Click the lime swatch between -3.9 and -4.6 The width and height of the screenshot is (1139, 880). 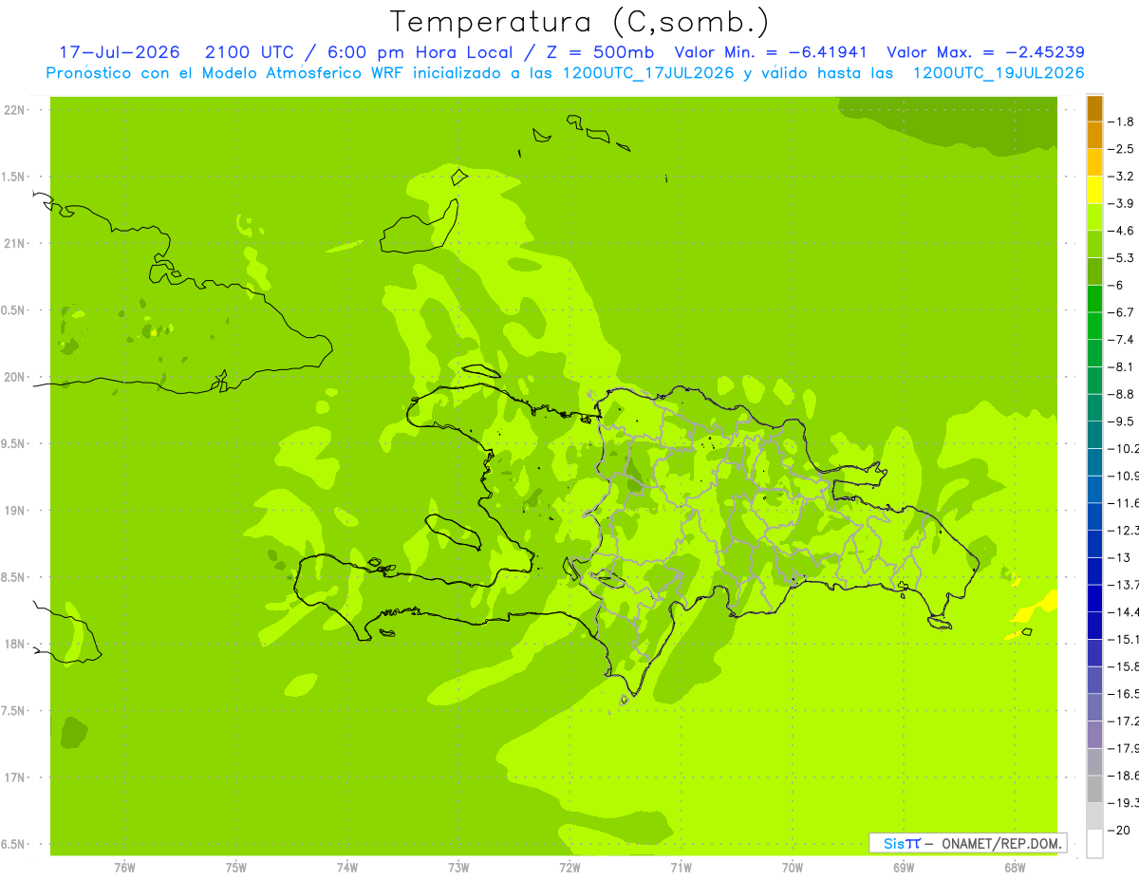click(x=1094, y=217)
